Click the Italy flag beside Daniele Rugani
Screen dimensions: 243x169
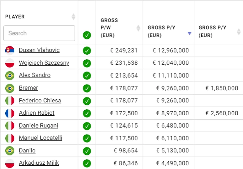[10, 126]
